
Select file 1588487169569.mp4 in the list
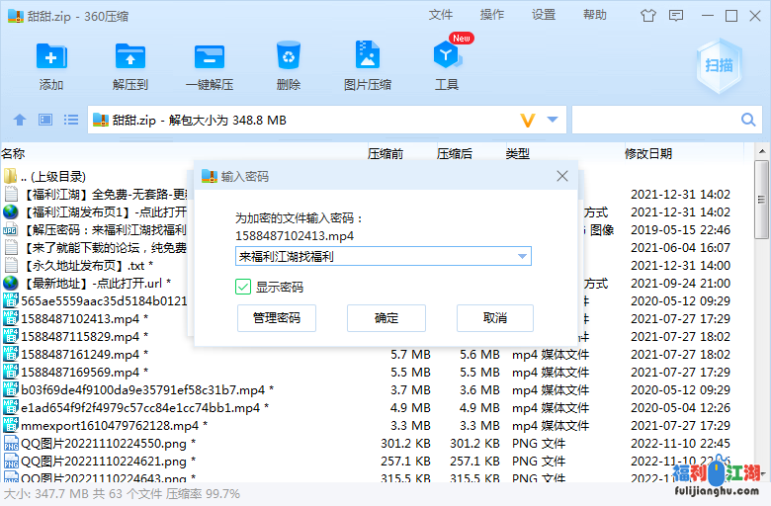pyautogui.click(x=79, y=373)
